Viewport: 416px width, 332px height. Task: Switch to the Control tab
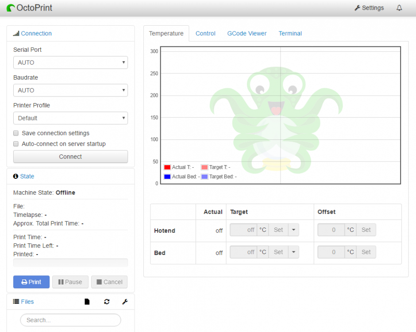(205, 34)
